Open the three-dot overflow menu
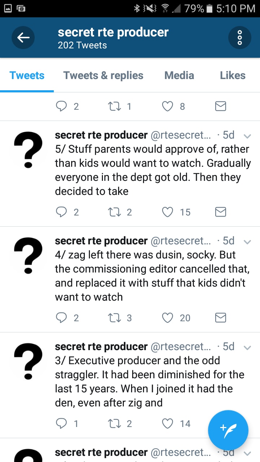Viewport: 260px width, 462px height. pyautogui.click(x=239, y=37)
